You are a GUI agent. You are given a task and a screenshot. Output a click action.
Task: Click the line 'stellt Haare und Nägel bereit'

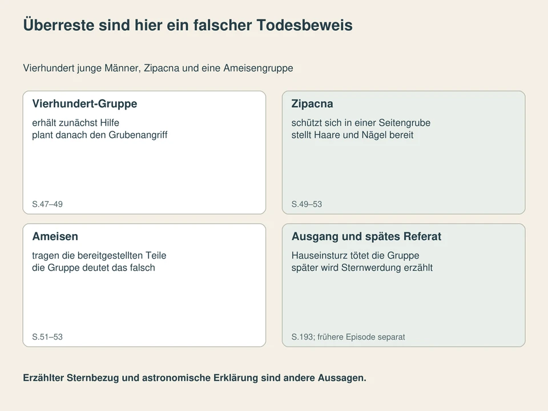pyautogui.click(x=352, y=135)
